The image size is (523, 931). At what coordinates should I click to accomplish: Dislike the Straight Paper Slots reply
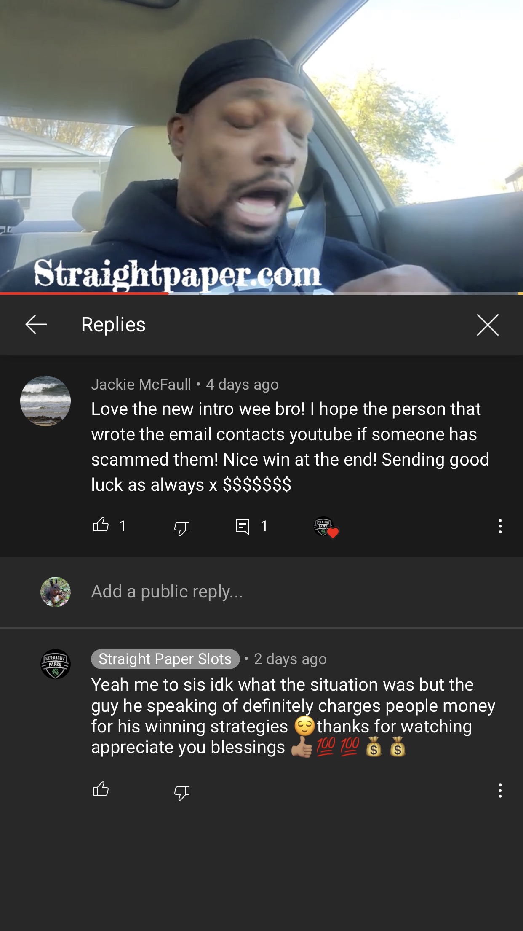(182, 791)
